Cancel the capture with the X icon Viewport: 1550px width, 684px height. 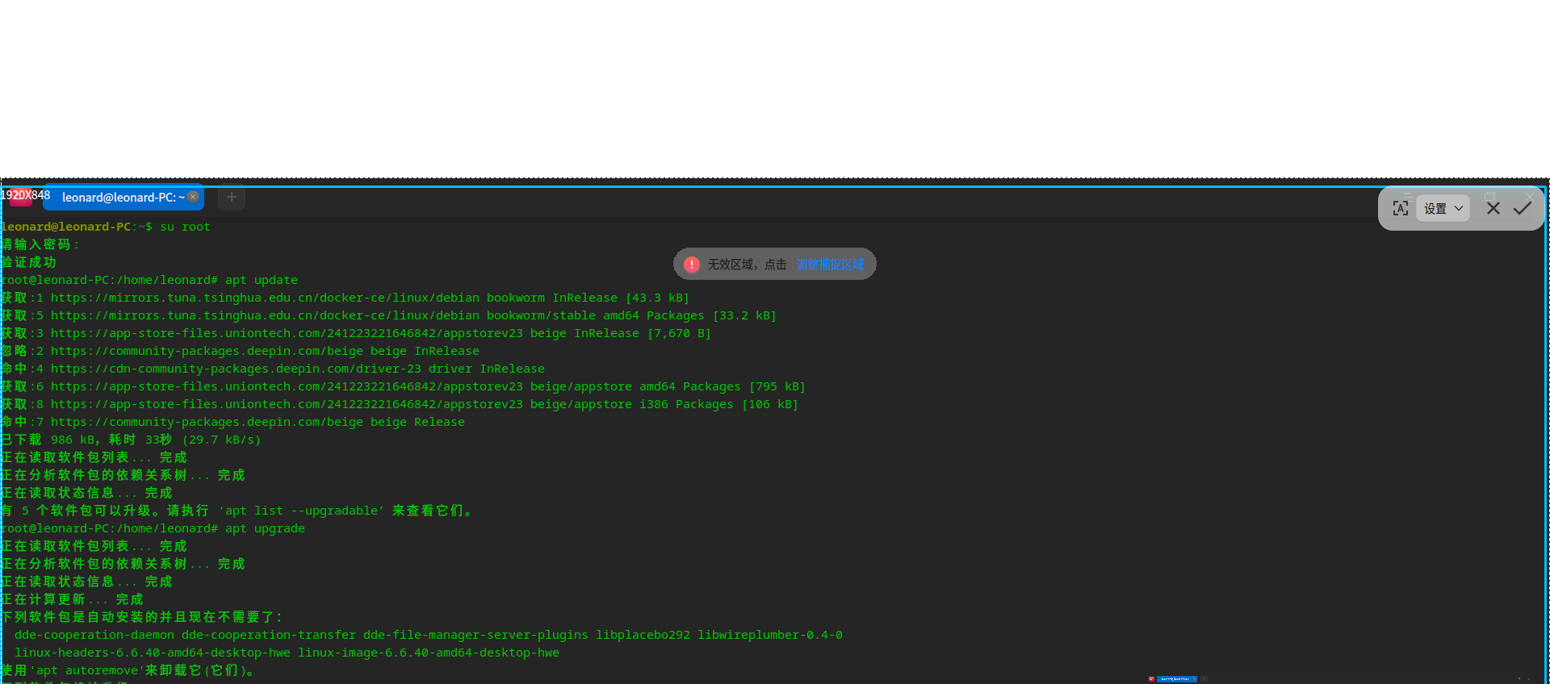click(x=1493, y=208)
